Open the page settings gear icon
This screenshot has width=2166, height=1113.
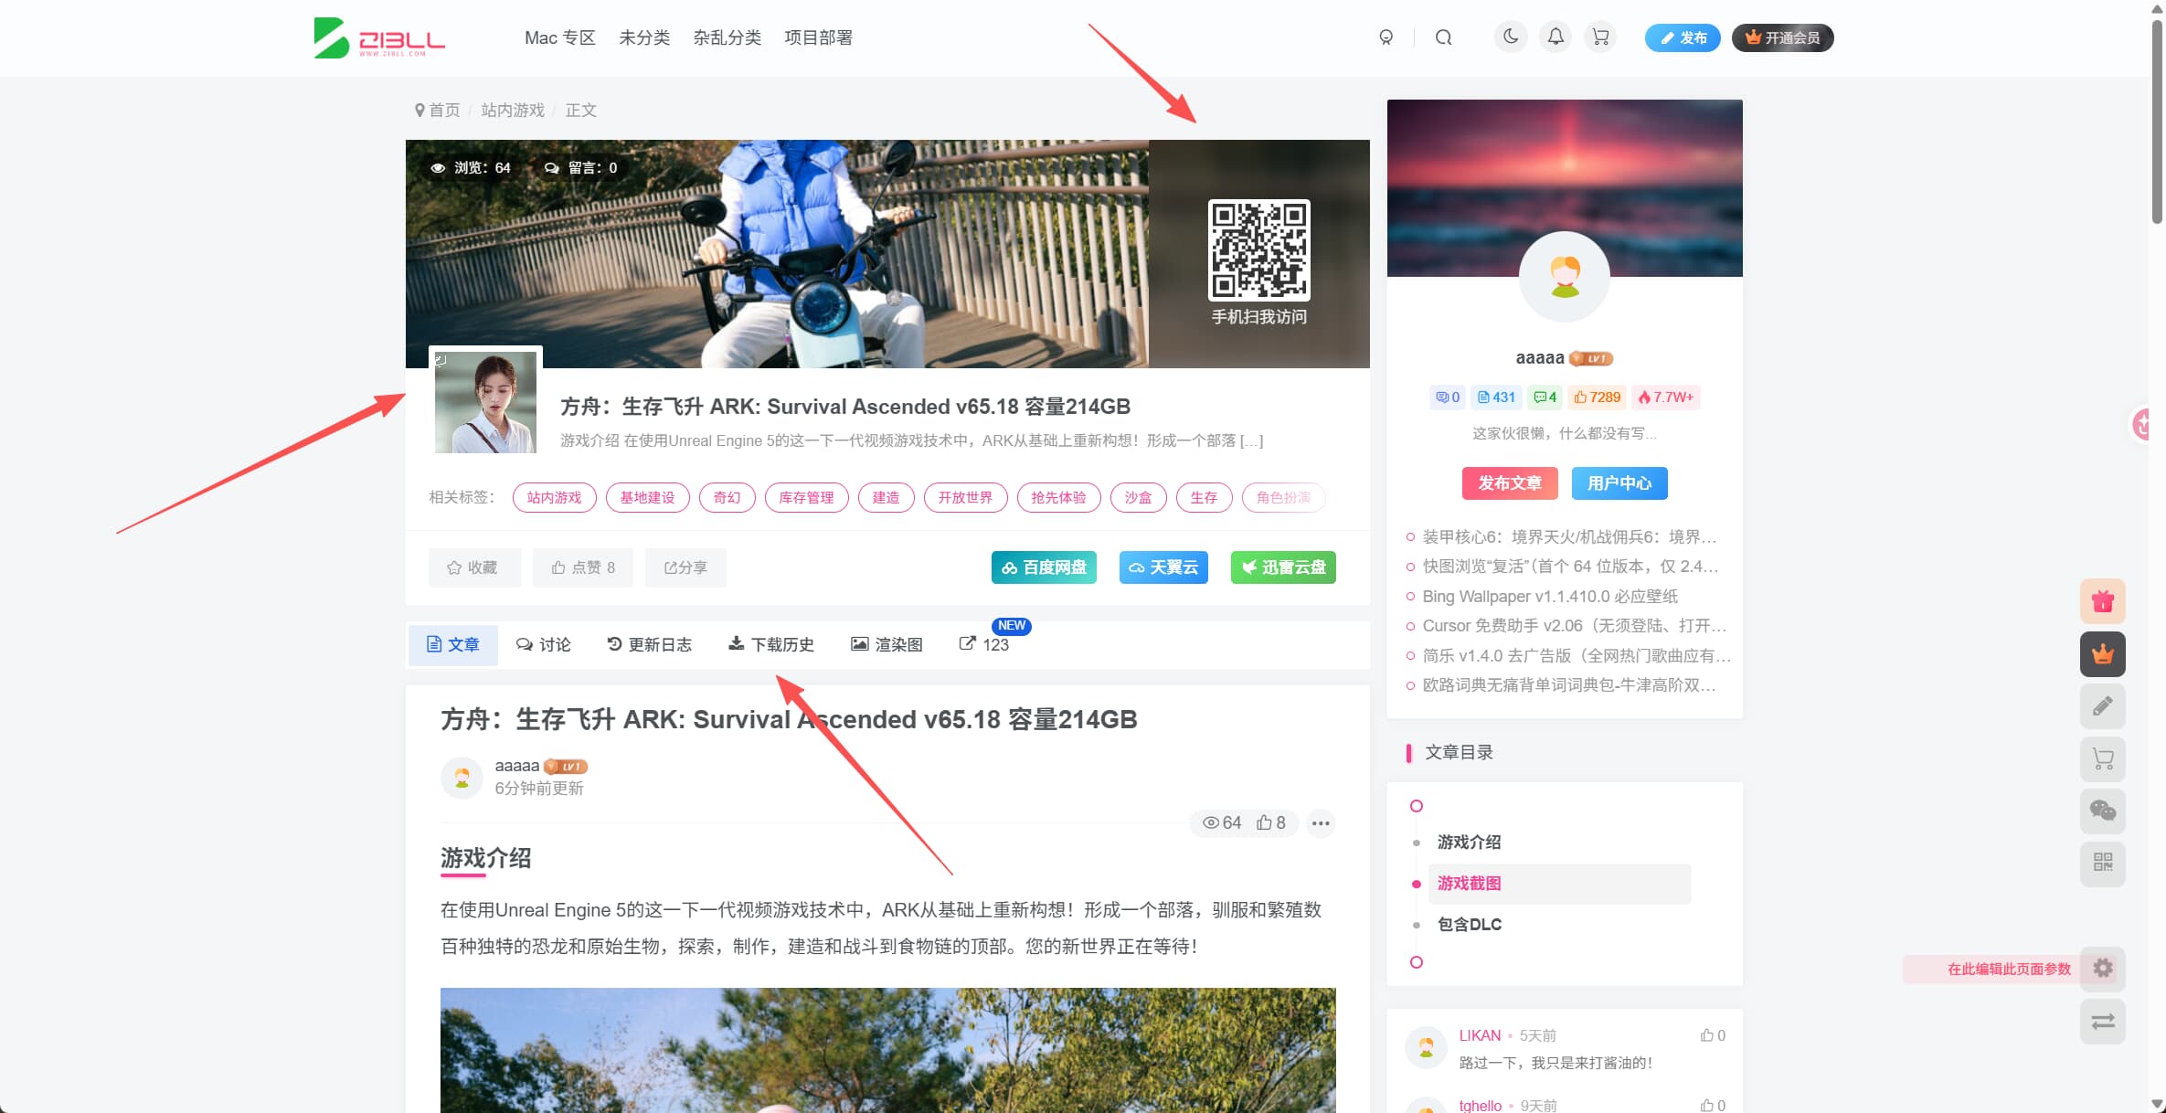(x=2103, y=969)
